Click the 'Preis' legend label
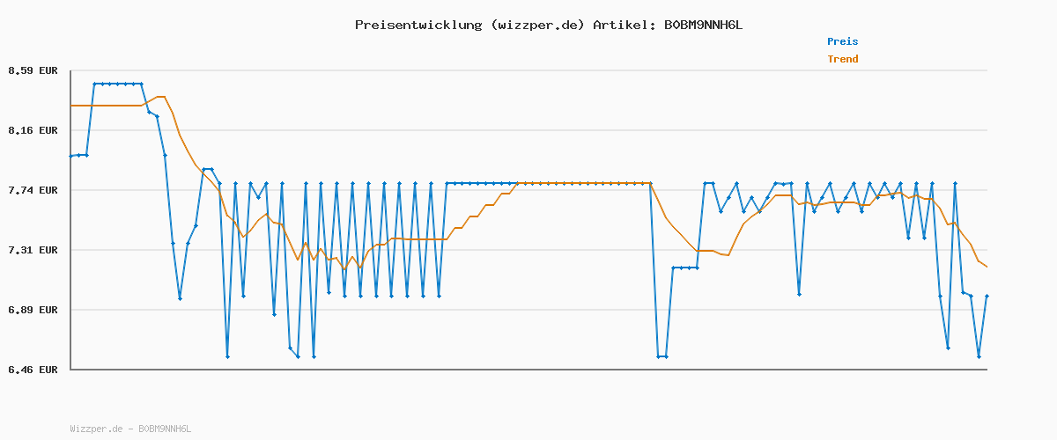Screen dimensions: 1057x440 842,41
